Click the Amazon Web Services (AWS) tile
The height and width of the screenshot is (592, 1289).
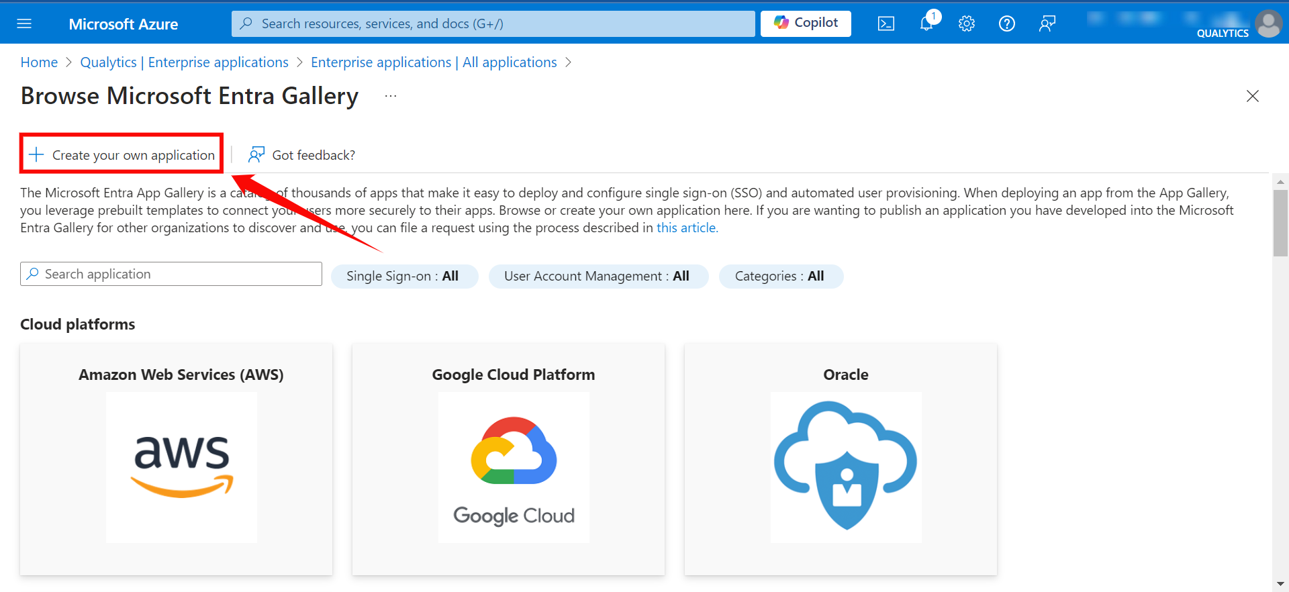(x=176, y=459)
